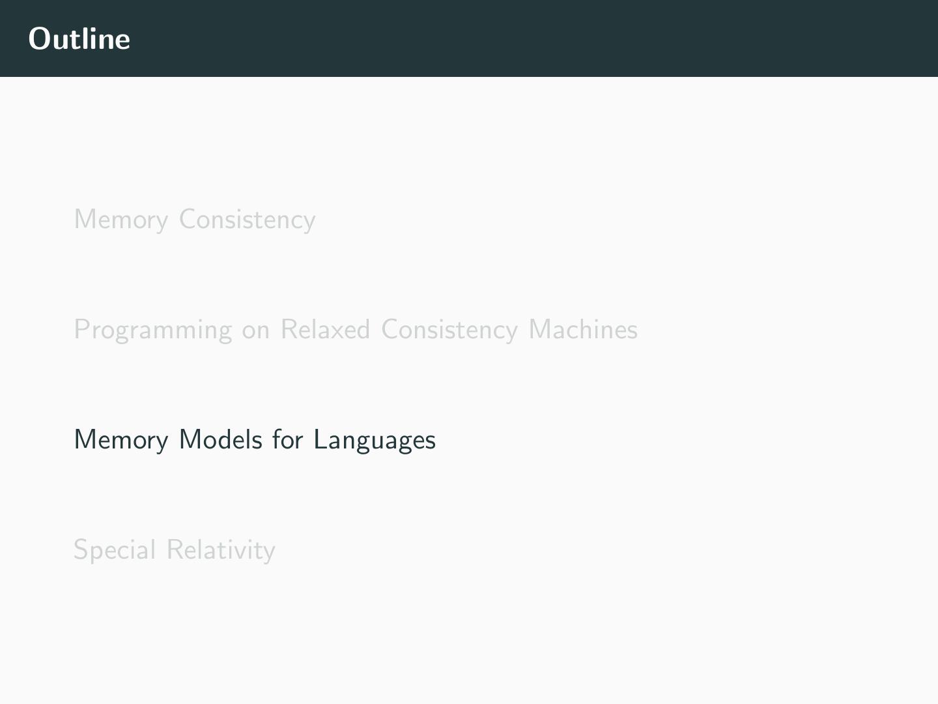Click the dark header bar beside Outline
The width and height of the screenshot is (938, 704).
click(x=521, y=38)
